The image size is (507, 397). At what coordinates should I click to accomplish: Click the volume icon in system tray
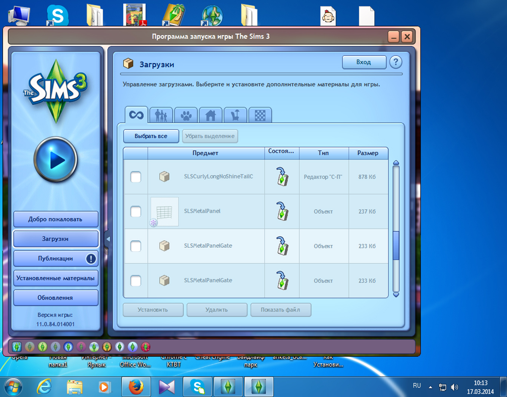455,387
